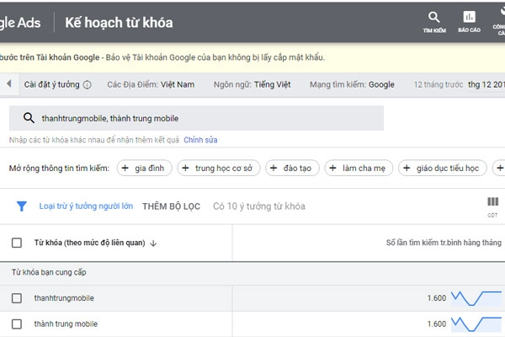This screenshot has width=505, height=337.
Task: Click THÊM BỘ LỌC button
Action: point(172,206)
